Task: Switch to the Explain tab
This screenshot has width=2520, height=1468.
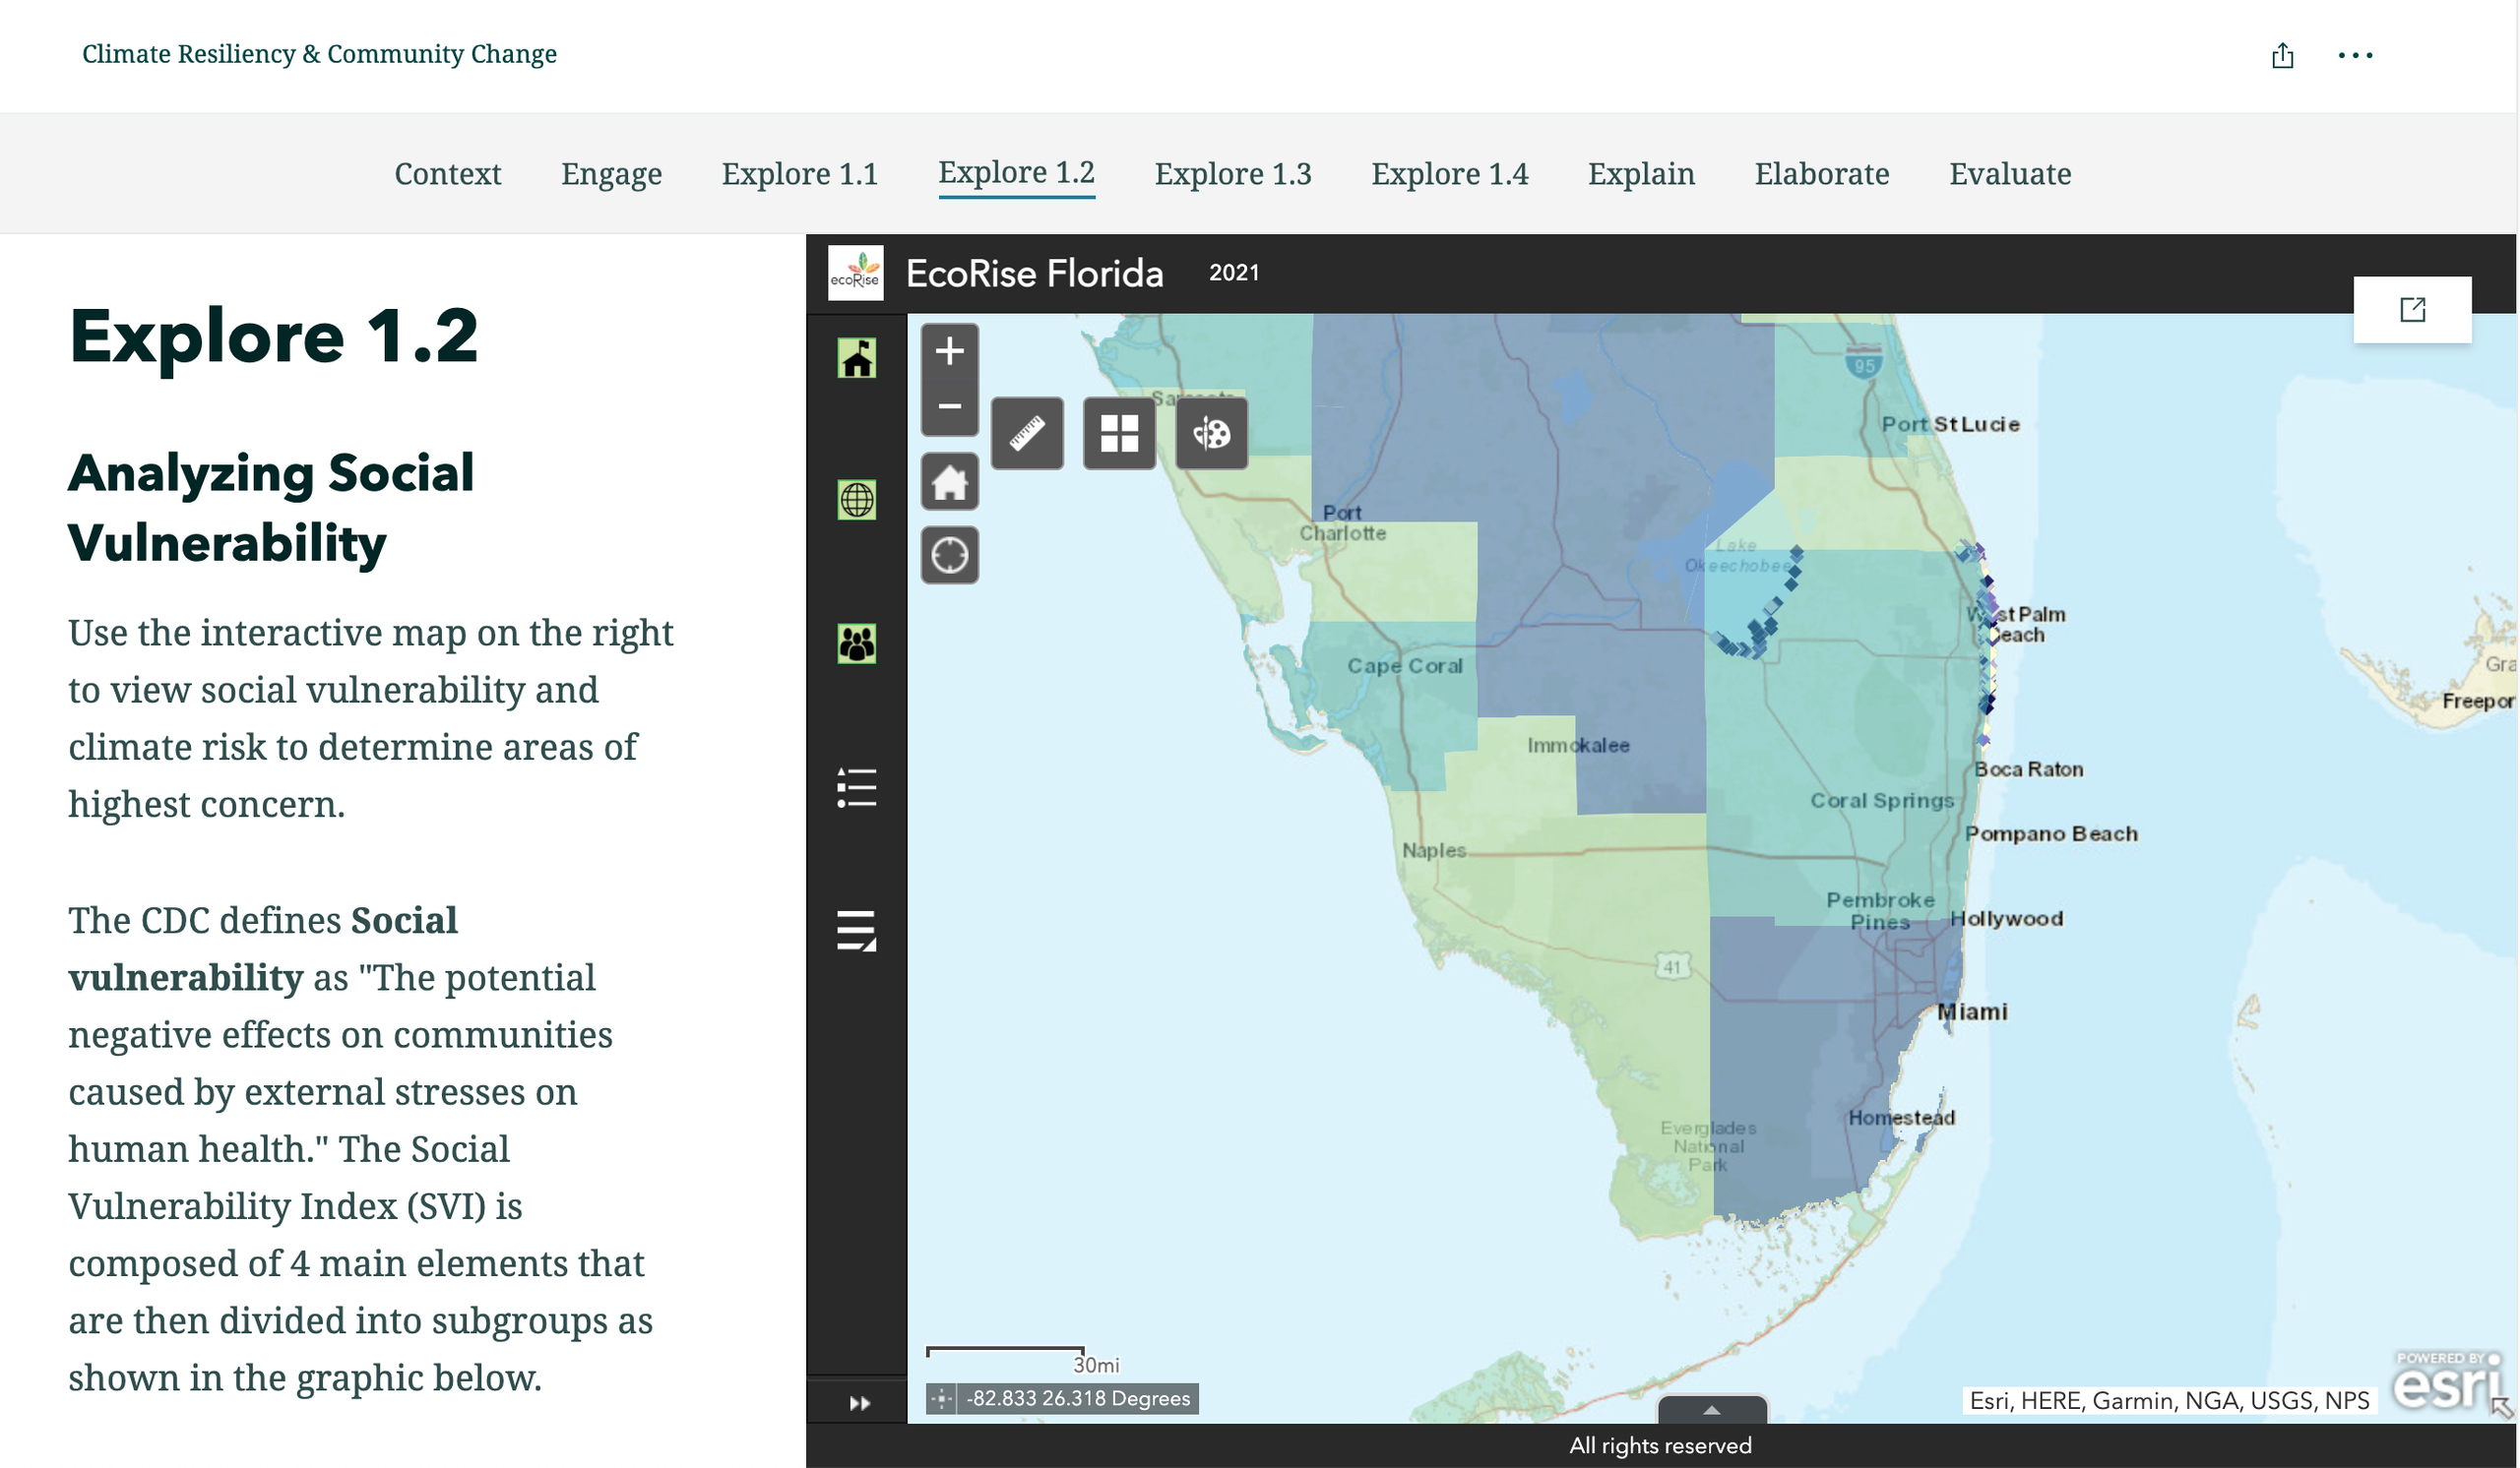Action: 1642,174
